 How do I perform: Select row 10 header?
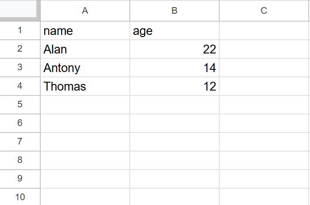pyautogui.click(x=20, y=197)
